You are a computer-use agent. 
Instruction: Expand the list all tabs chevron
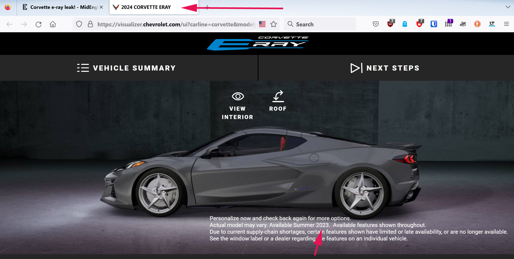coord(508,7)
